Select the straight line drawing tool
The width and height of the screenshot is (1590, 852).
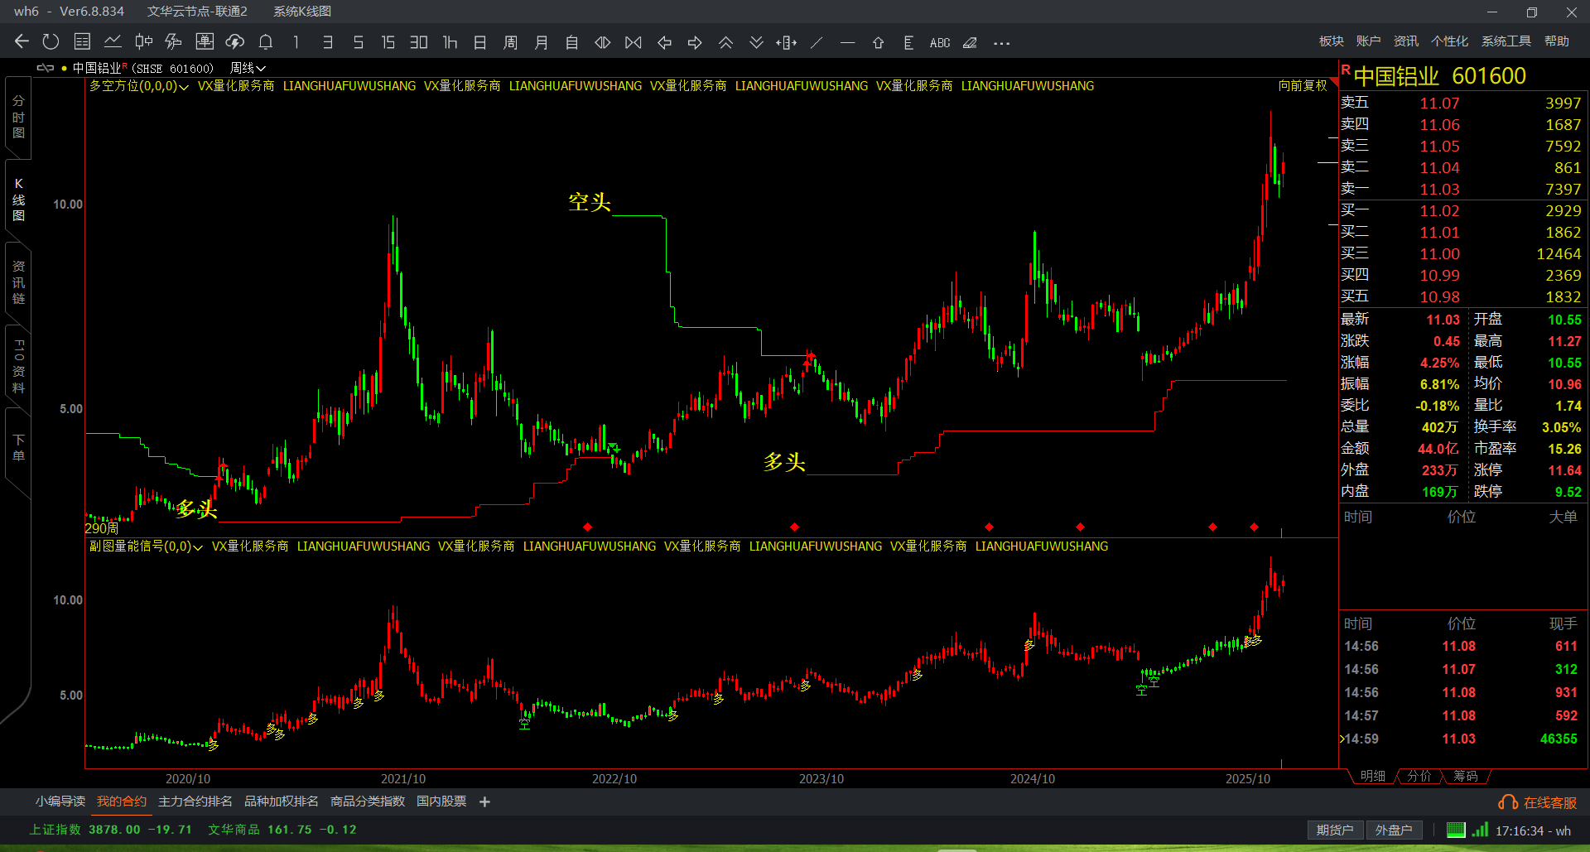pos(817,42)
